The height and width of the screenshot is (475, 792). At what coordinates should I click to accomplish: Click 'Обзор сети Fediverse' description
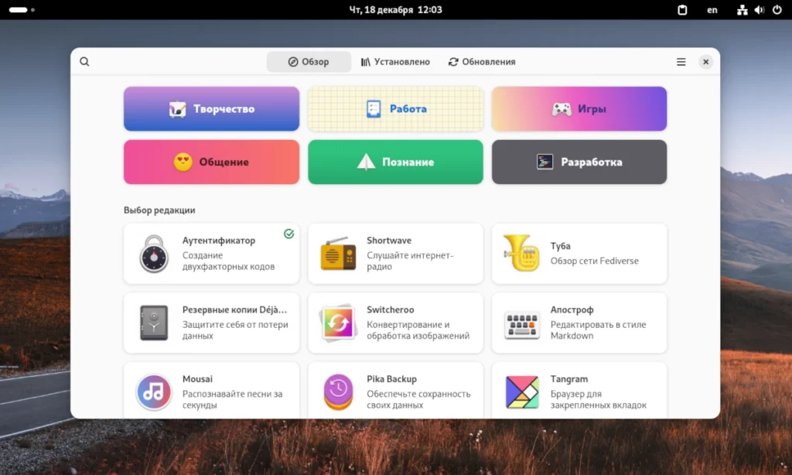click(x=595, y=261)
